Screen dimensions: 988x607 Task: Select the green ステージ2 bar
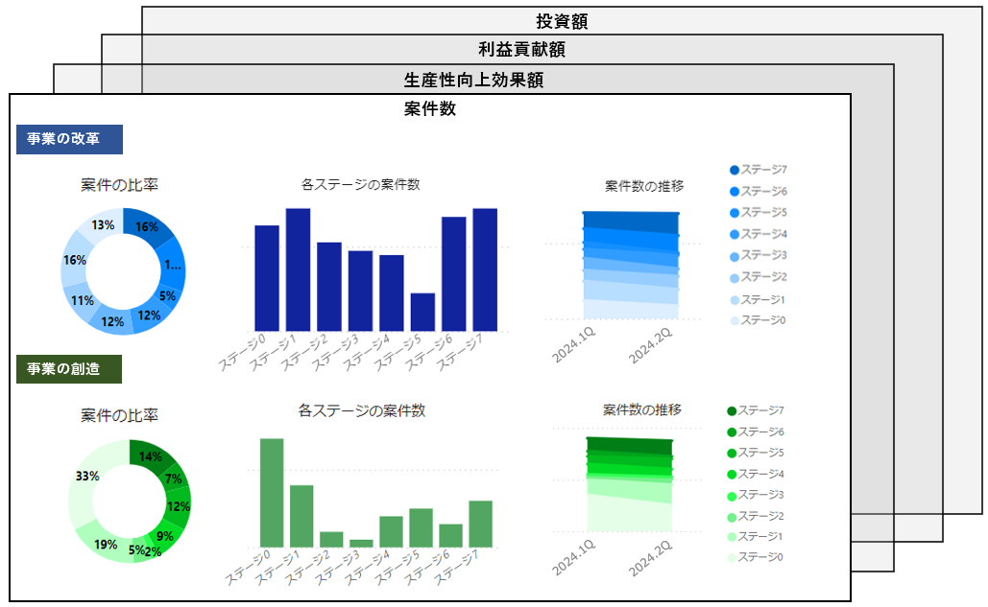(331, 540)
